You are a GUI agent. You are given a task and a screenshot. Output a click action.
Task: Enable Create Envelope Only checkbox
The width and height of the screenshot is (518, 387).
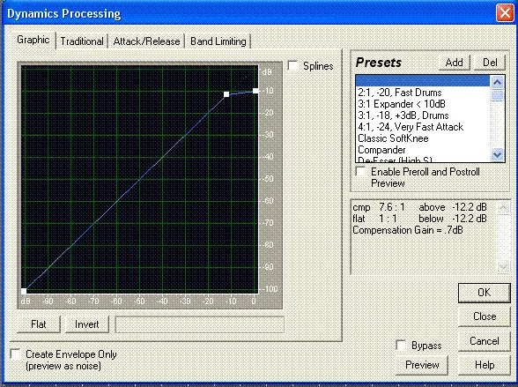[x=16, y=354]
